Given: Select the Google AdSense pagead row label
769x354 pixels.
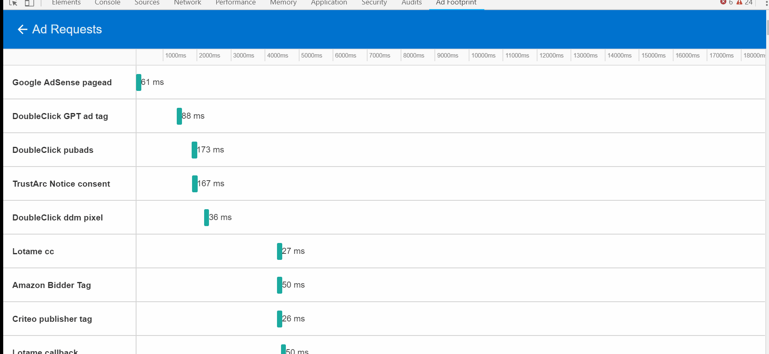Looking at the screenshot, I should tap(62, 82).
